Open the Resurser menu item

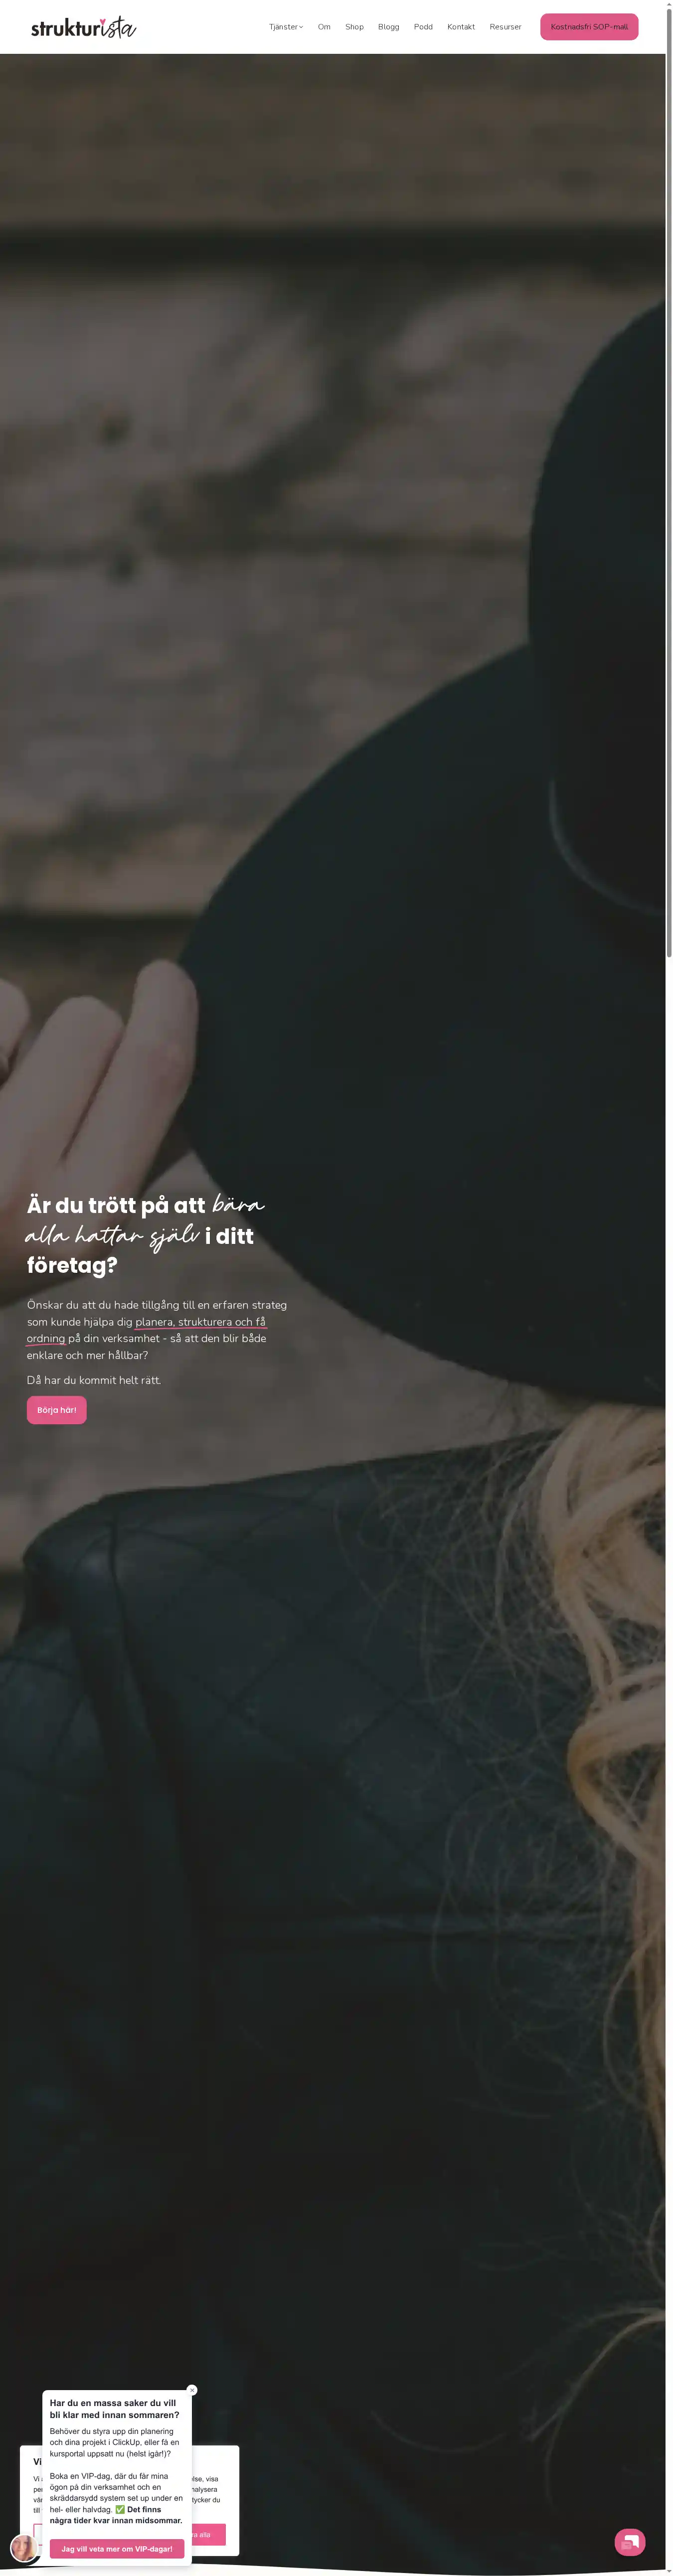click(505, 27)
